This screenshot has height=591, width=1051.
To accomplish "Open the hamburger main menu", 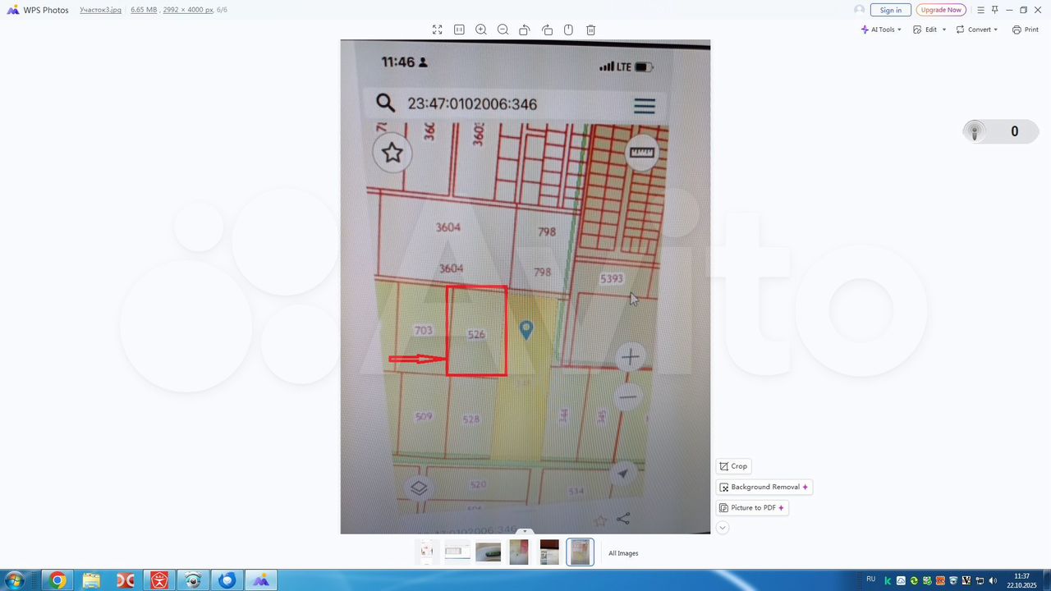I will 980,10.
